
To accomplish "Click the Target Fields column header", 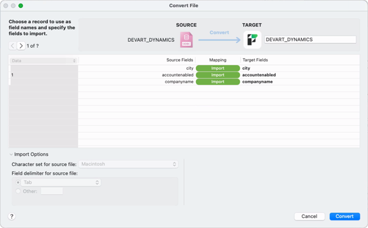I will tap(255, 60).
